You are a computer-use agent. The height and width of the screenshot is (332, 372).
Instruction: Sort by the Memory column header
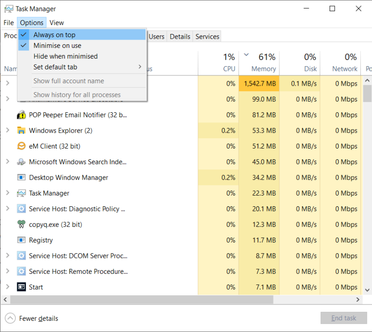click(259, 63)
